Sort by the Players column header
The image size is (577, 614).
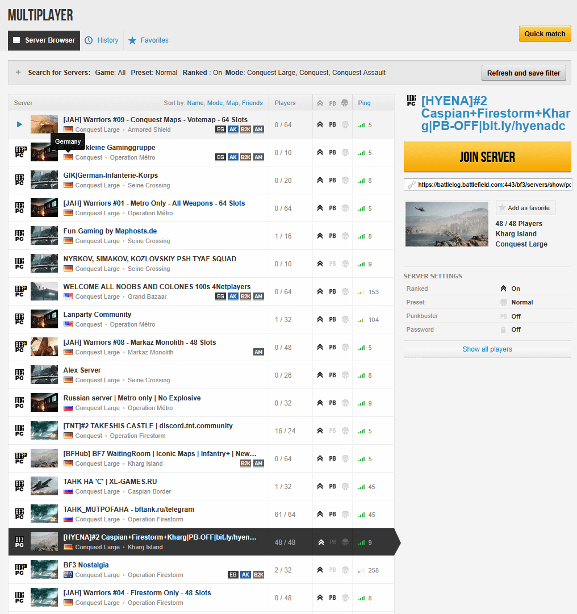coord(285,103)
